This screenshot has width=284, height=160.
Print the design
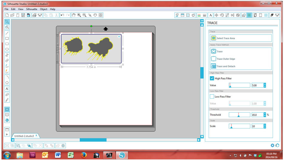(34, 15)
